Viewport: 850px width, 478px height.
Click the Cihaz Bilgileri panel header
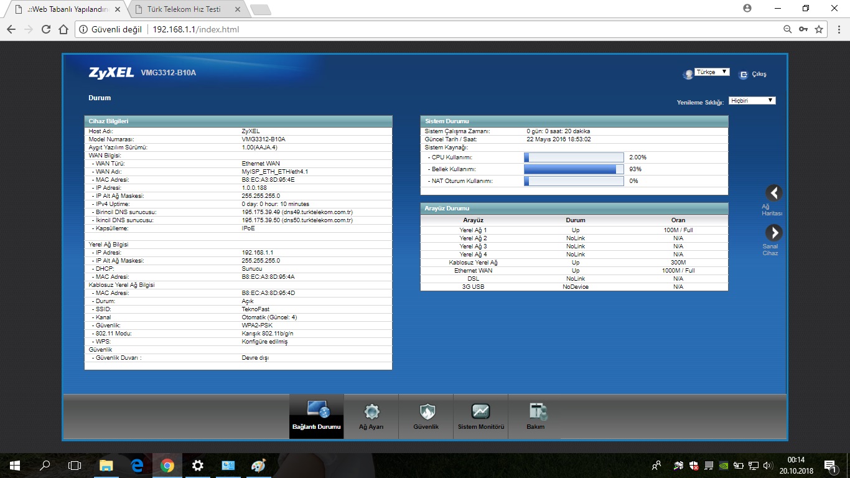tap(238, 121)
